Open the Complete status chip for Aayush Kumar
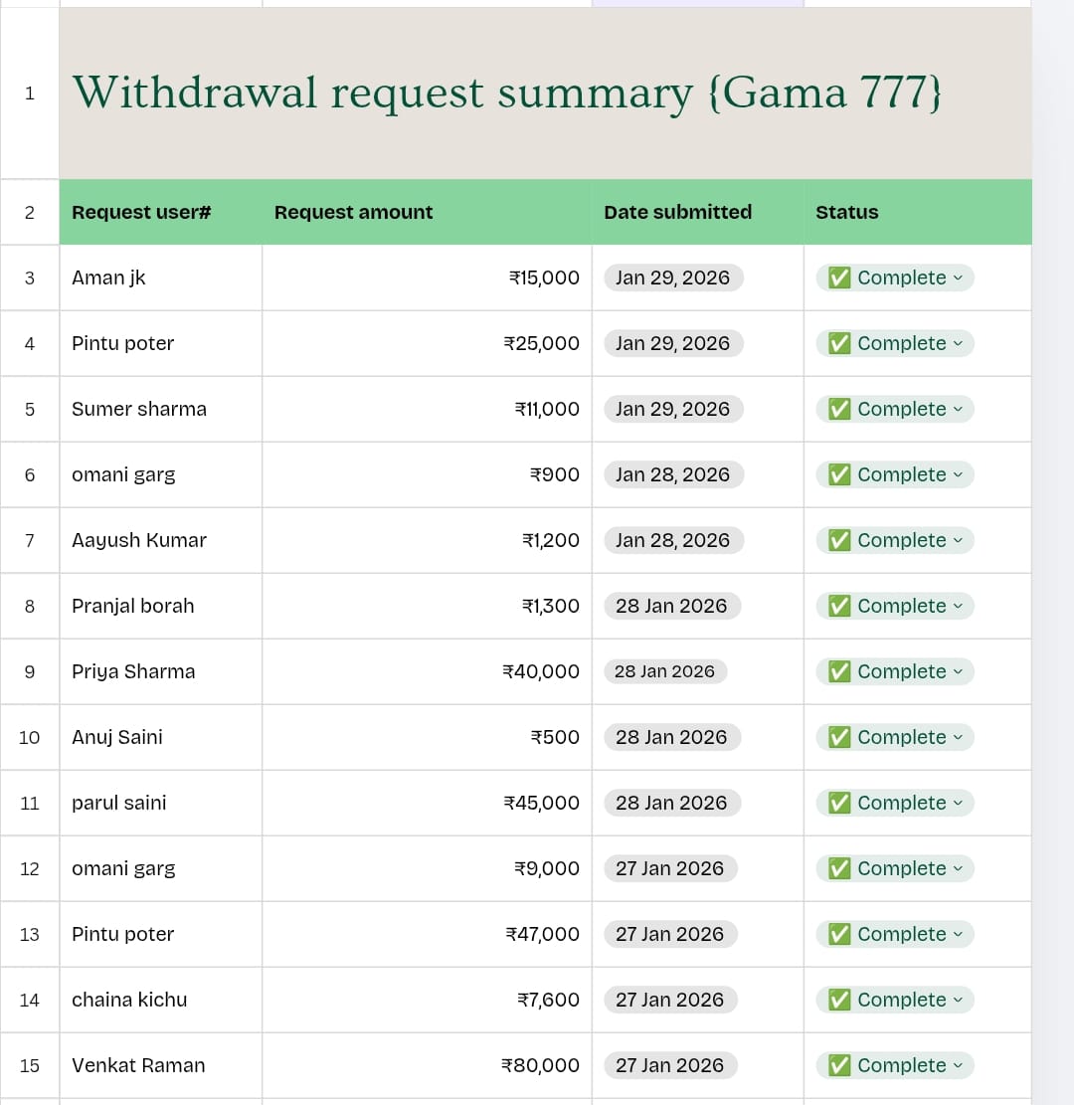1074x1105 pixels. [x=895, y=541]
